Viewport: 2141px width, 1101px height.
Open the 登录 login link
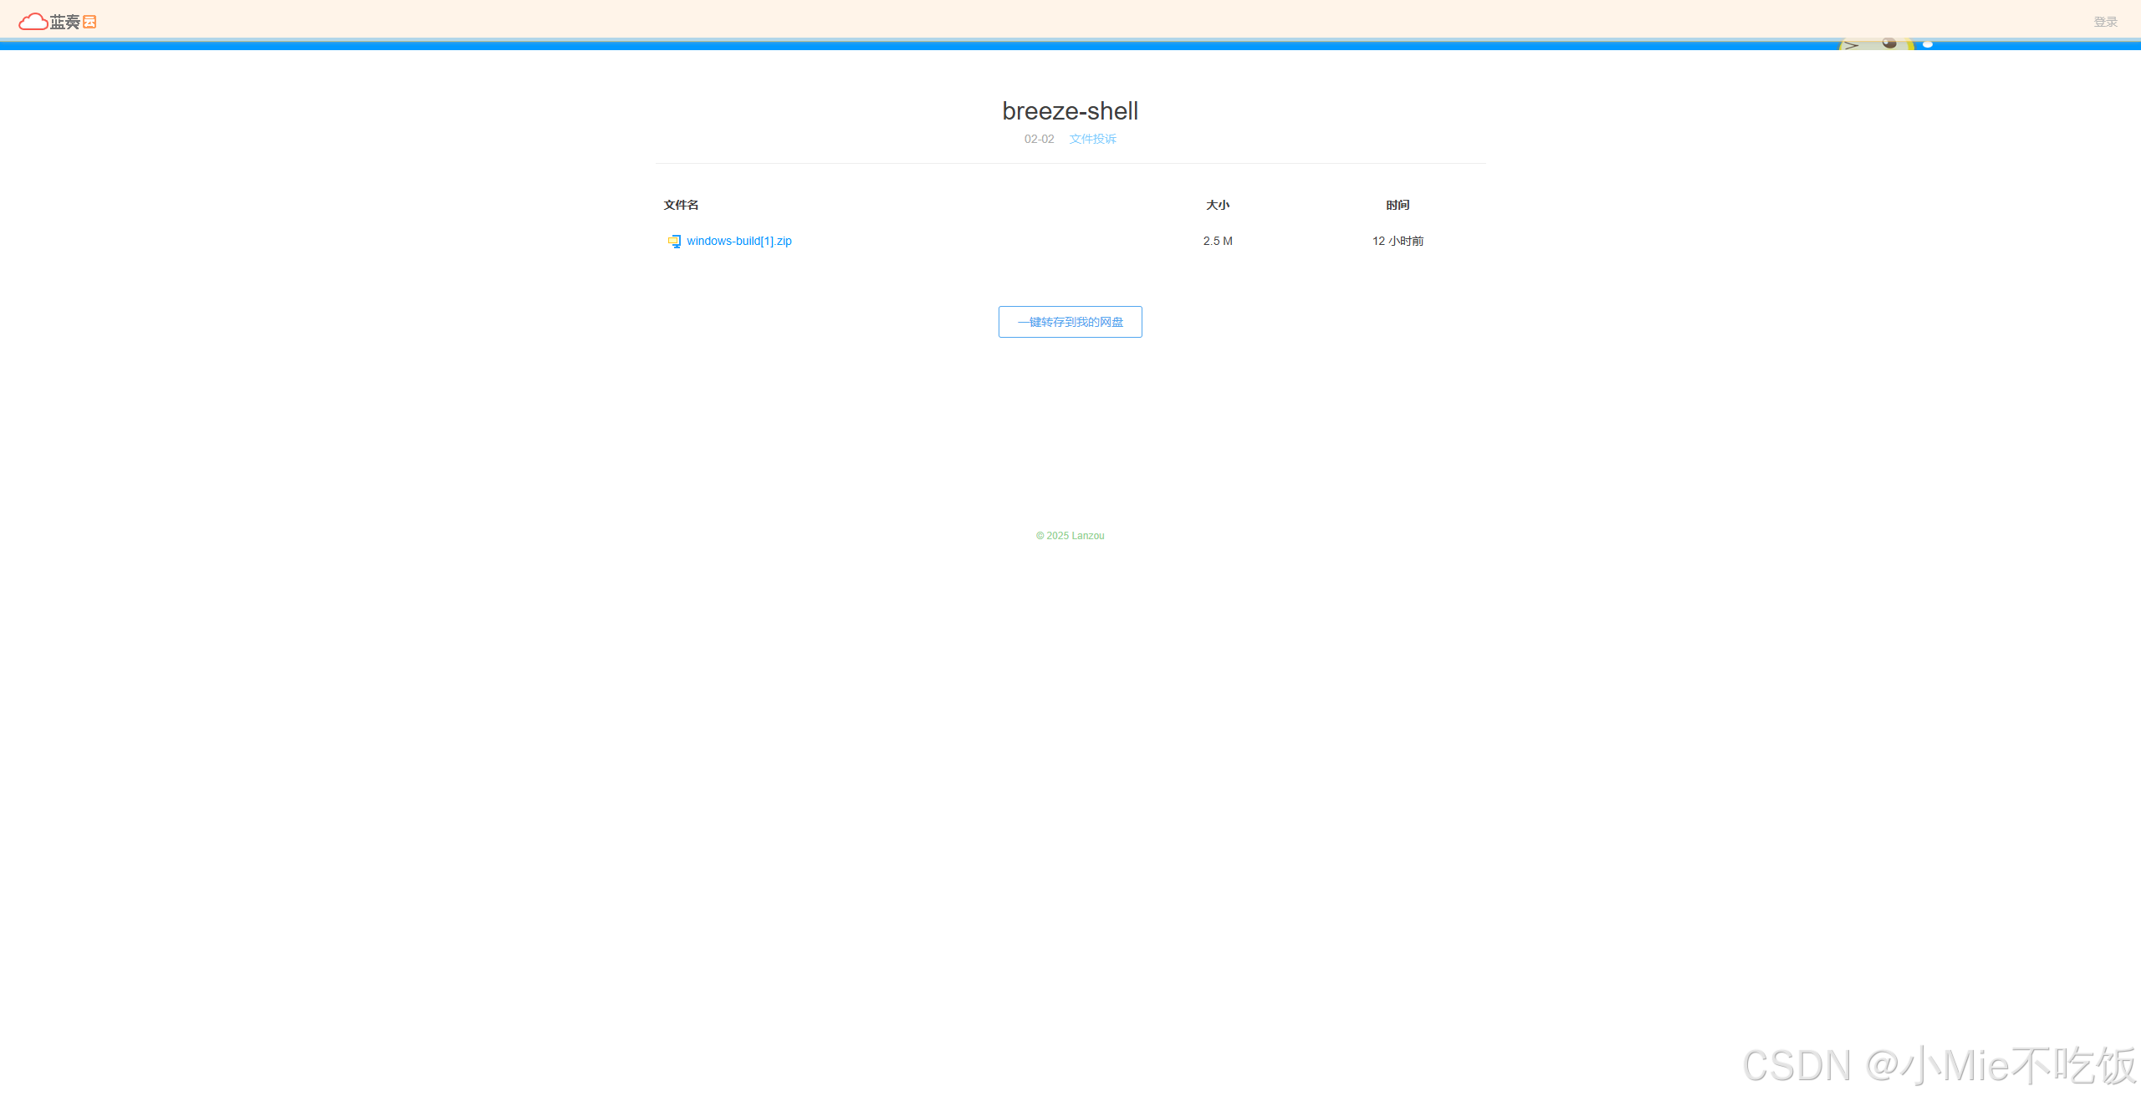(2105, 22)
